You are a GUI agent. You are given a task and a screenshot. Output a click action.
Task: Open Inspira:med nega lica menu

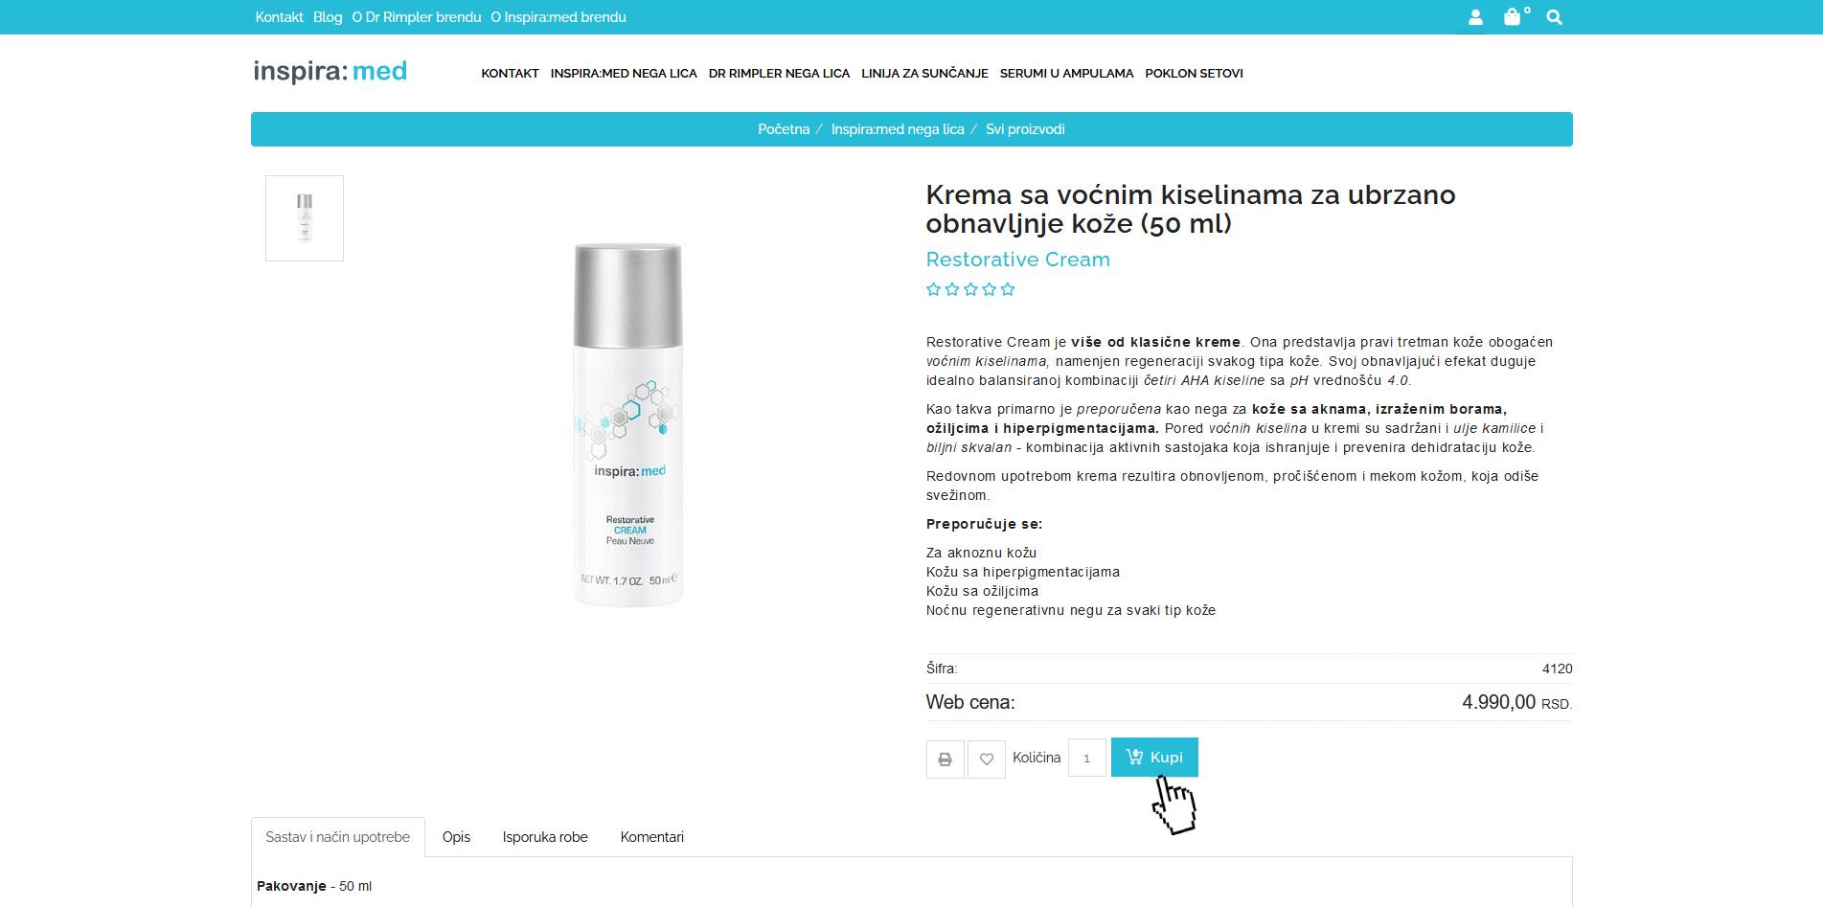pyautogui.click(x=624, y=73)
